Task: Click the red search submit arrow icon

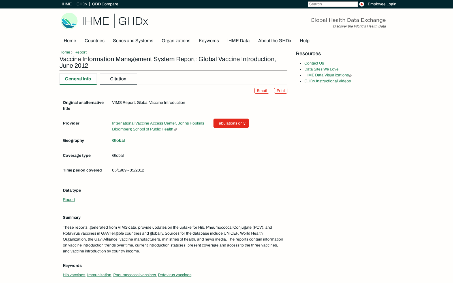Action: click(x=362, y=4)
